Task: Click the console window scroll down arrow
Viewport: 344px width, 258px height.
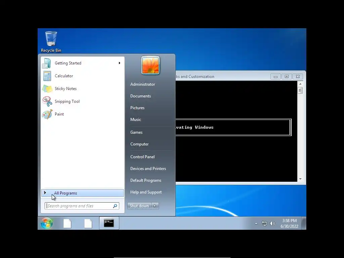Action: click(x=300, y=179)
